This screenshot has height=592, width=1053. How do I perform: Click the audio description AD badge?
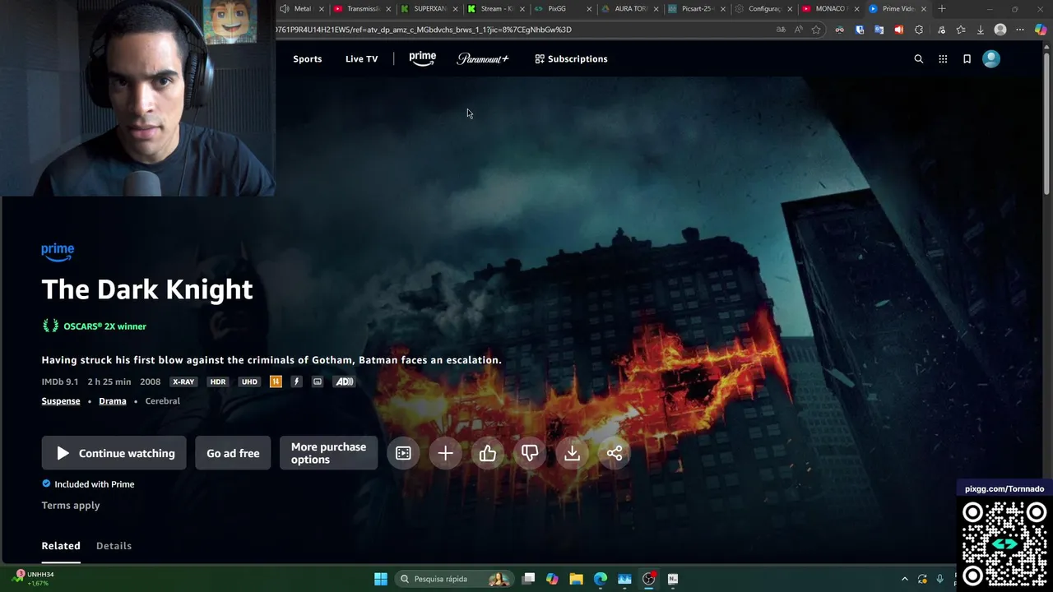344,382
